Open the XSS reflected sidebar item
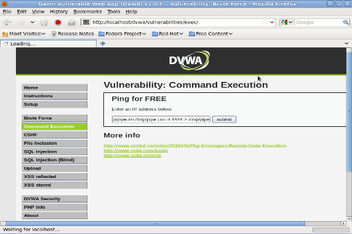Viewport: 352px width, 234px height. [54, 177]
